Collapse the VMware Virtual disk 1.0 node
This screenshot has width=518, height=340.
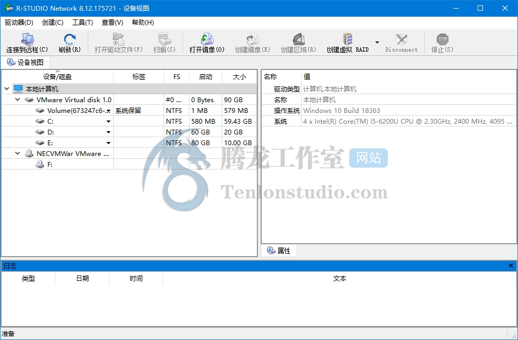pos(18,100)
